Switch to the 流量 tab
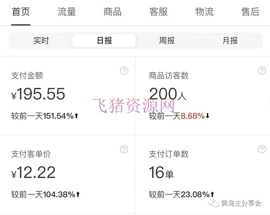 pos(66,12)
